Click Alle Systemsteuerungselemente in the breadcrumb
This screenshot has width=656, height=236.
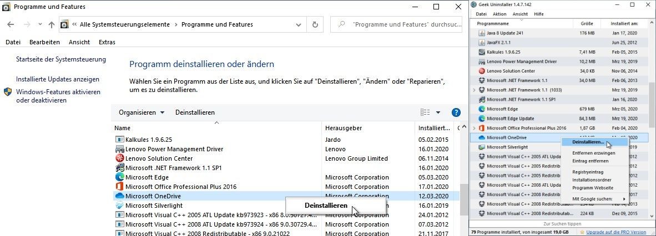(125, 24)
